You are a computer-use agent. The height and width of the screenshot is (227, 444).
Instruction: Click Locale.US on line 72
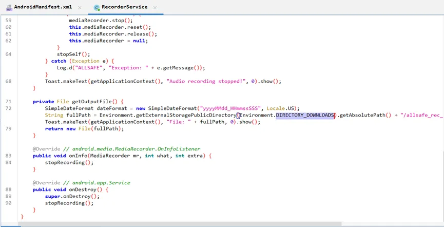(280, 108)
